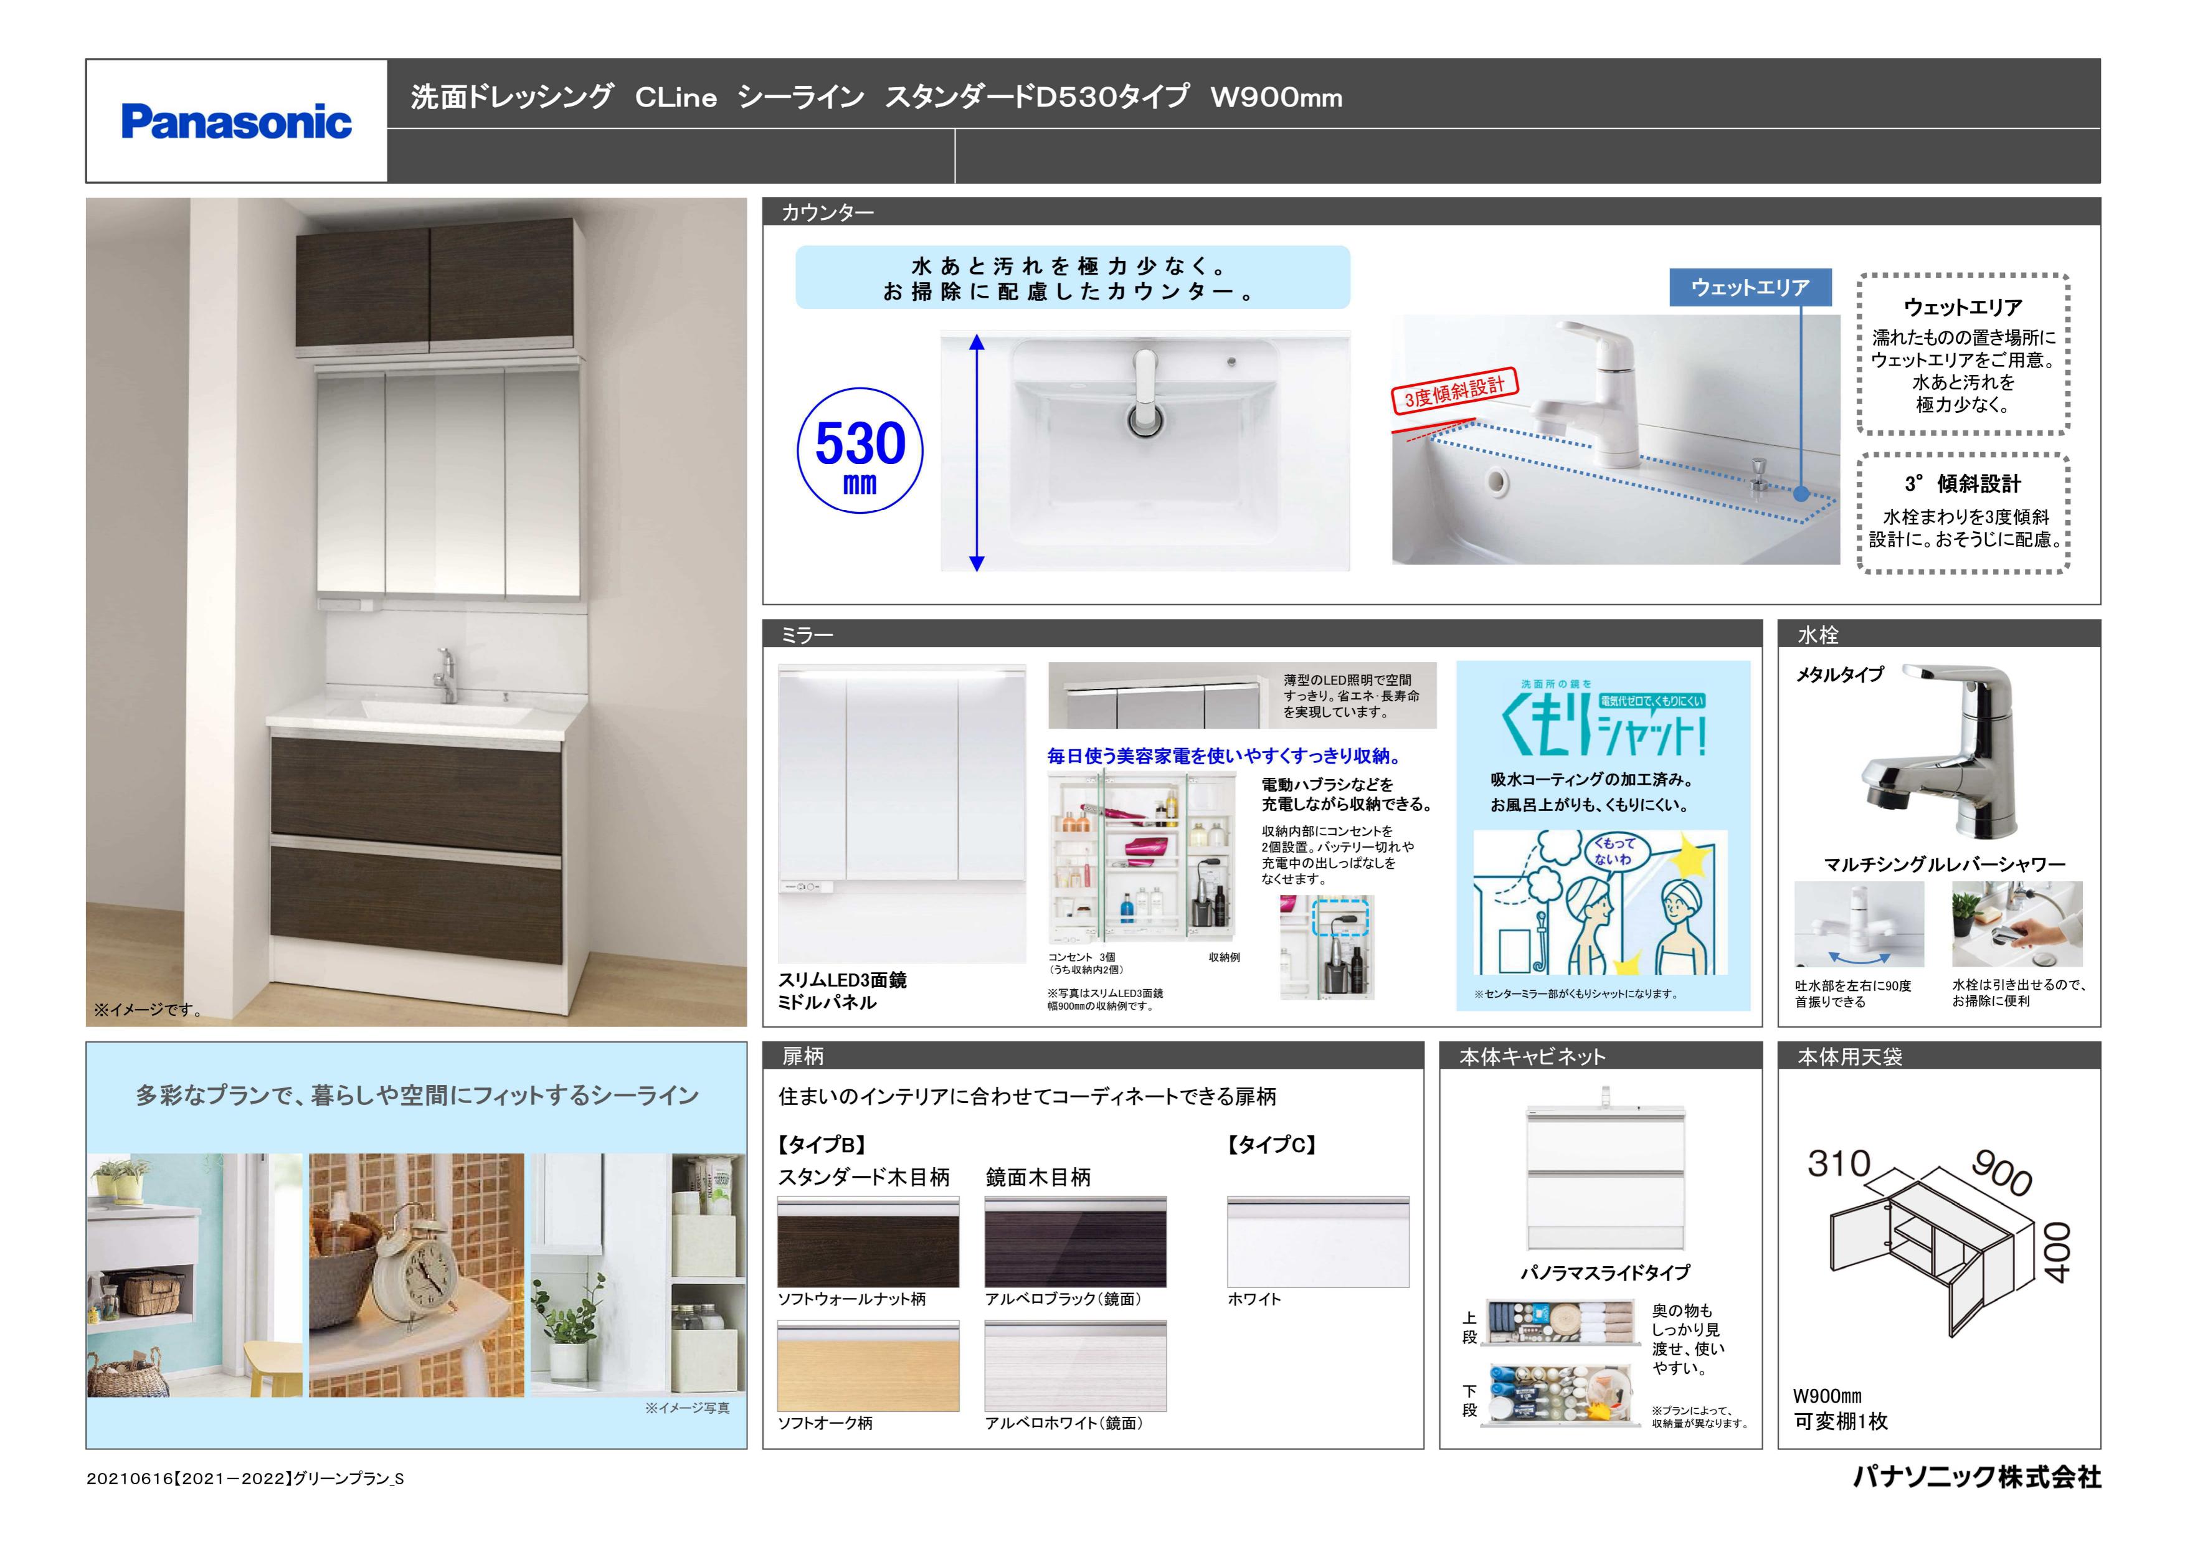
Task: Click the 可変棚1枚 text
Action: [x=1841, y=1421]
